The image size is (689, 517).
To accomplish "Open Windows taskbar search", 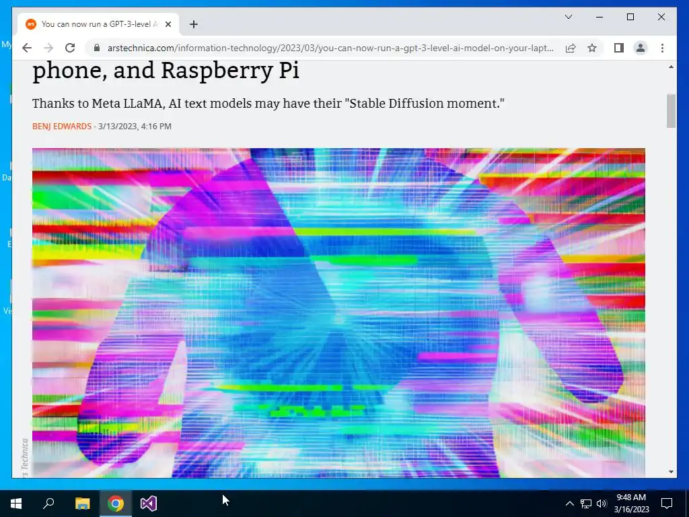I will [x=48, y=504].
